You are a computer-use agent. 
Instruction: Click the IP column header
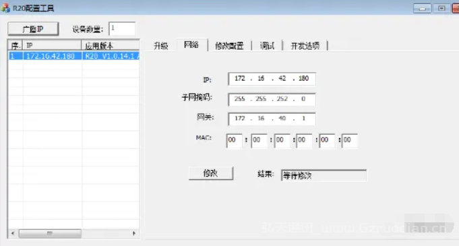pos(52,45)
